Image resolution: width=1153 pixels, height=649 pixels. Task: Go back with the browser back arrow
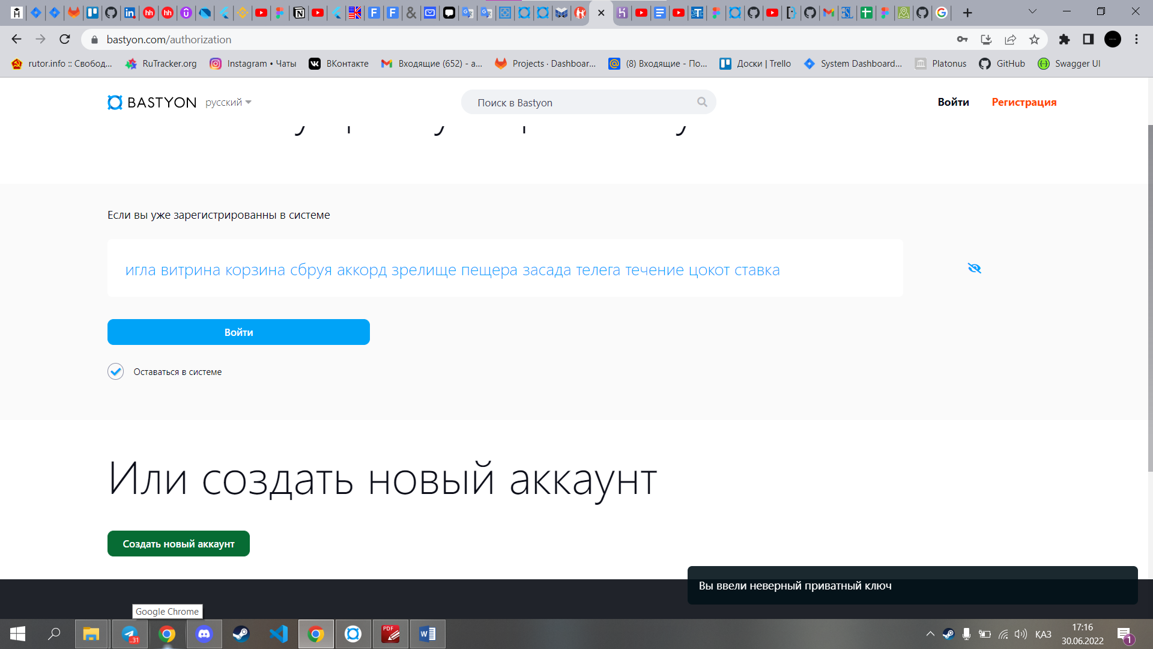click(16, 39)
